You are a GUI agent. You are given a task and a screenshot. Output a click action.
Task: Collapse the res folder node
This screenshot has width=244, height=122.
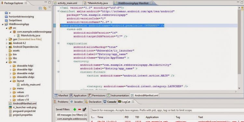7,62
